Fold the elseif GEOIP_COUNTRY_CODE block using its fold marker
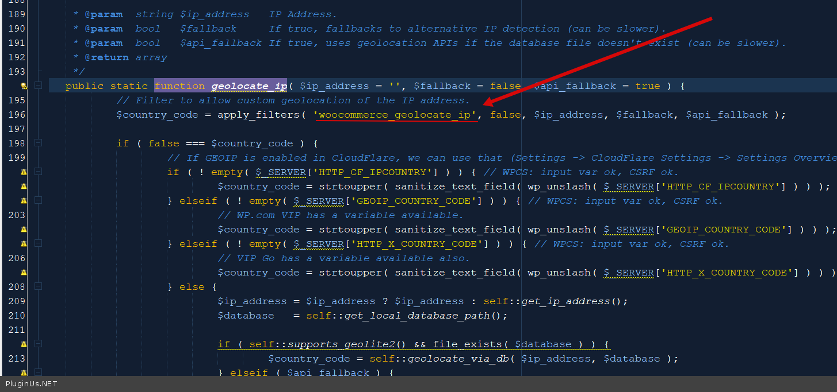The width and height of the screenshot is (837, 392). coord(38,201)
